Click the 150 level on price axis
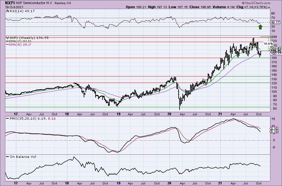The image size is (282, 186). pyautogui.click(x=274, y=71)
